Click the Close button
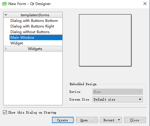Screen dimensions: 150x126 (135, 120)
